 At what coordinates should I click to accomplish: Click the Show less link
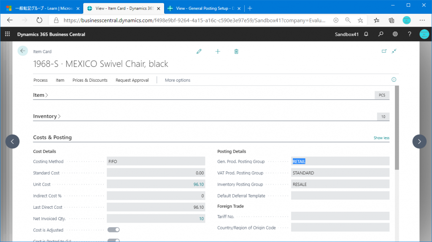coord(381,138)
